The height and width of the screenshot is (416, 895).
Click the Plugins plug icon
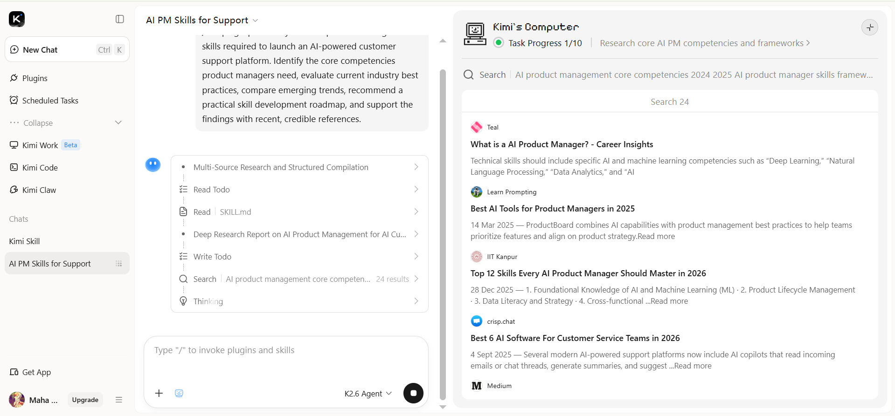pos(14,78)
